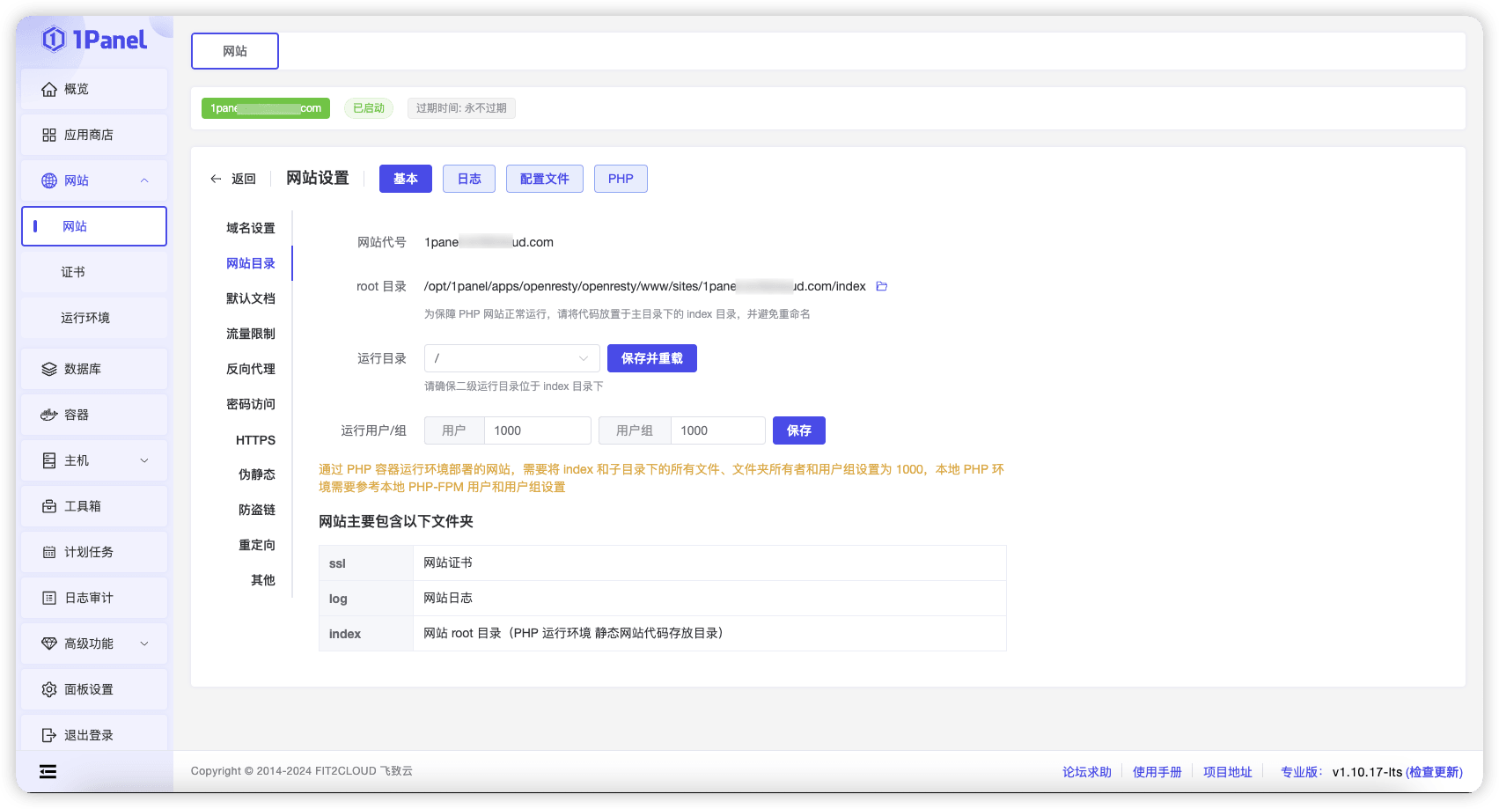The image size is (1499, 809).
Task: Click the 保存并重载 button
Action: pyautogui.click(x=651, y=358)
